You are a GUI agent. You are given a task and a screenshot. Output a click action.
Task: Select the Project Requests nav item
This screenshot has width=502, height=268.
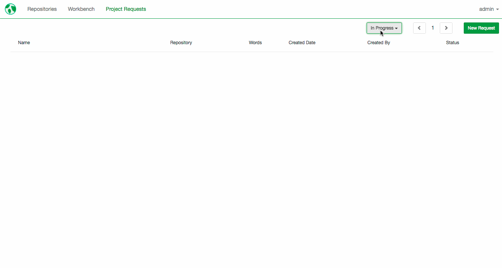126,9
